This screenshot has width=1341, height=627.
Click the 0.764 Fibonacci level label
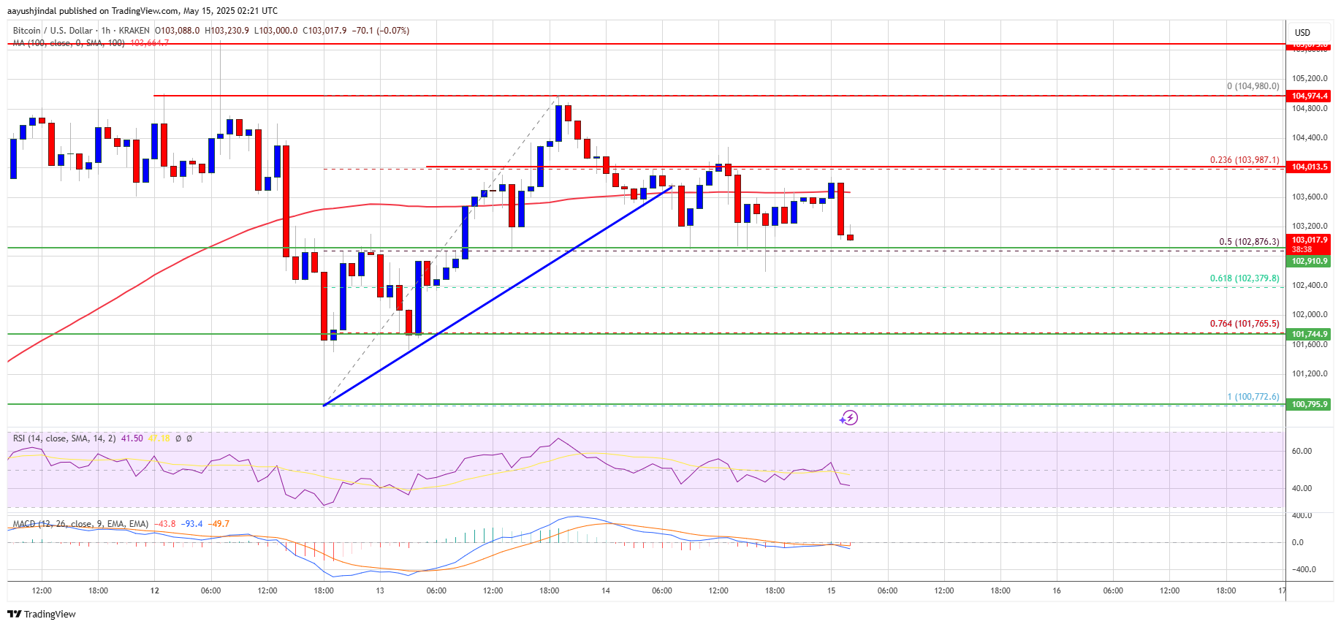(1244, 324)
